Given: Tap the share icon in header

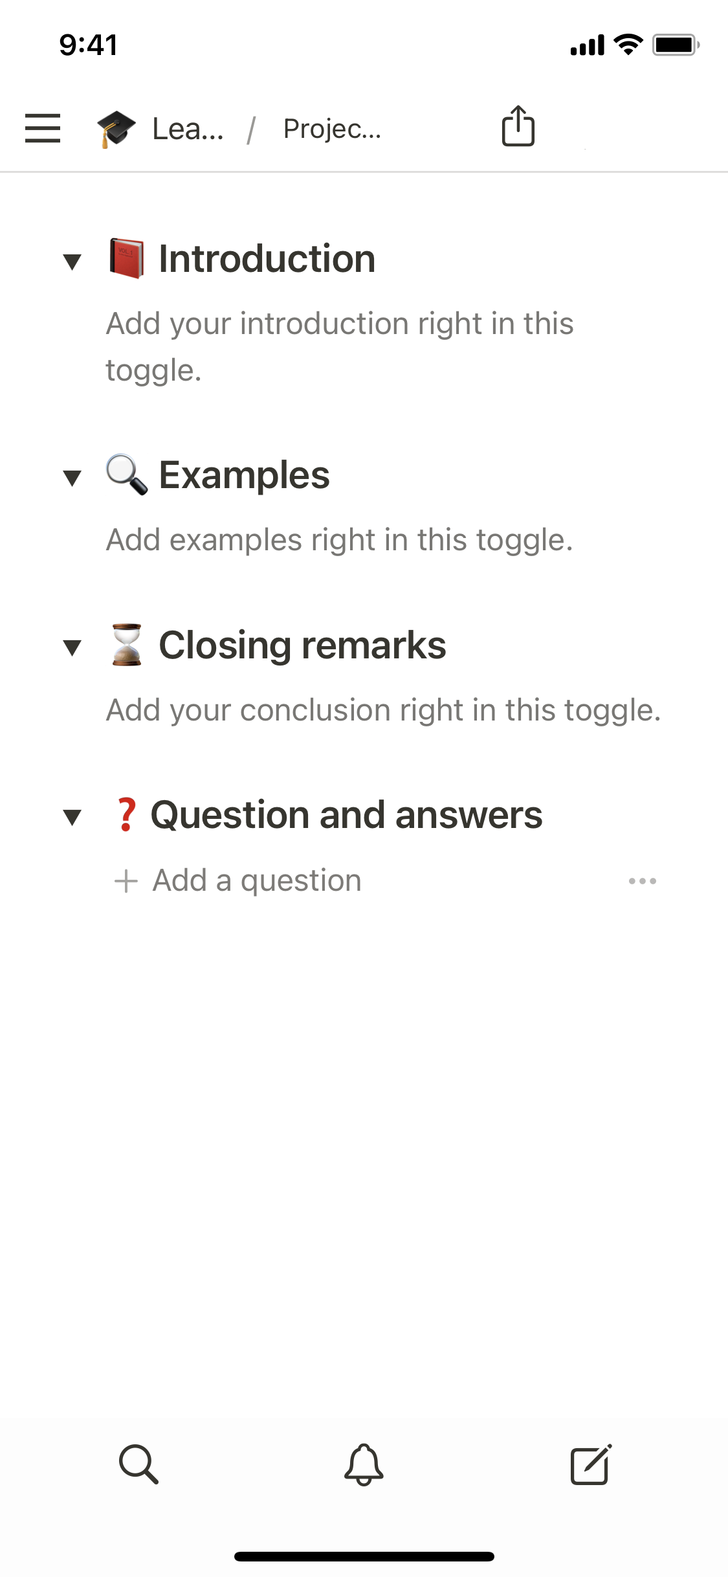Looking at the screenshot, I should (x=518, y=126).
